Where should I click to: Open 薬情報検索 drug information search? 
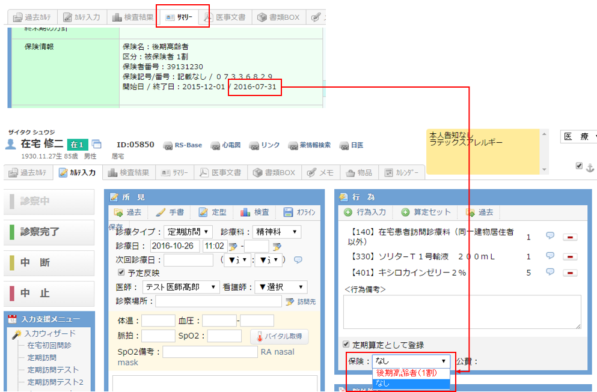310,145
